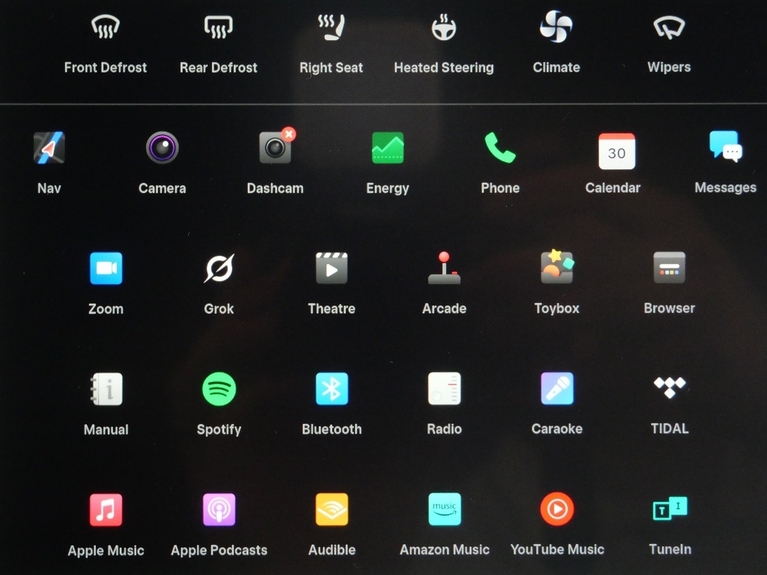Open Amazon Music
The height and width of the screenshot is (575, 767).
tap(445, 509)
